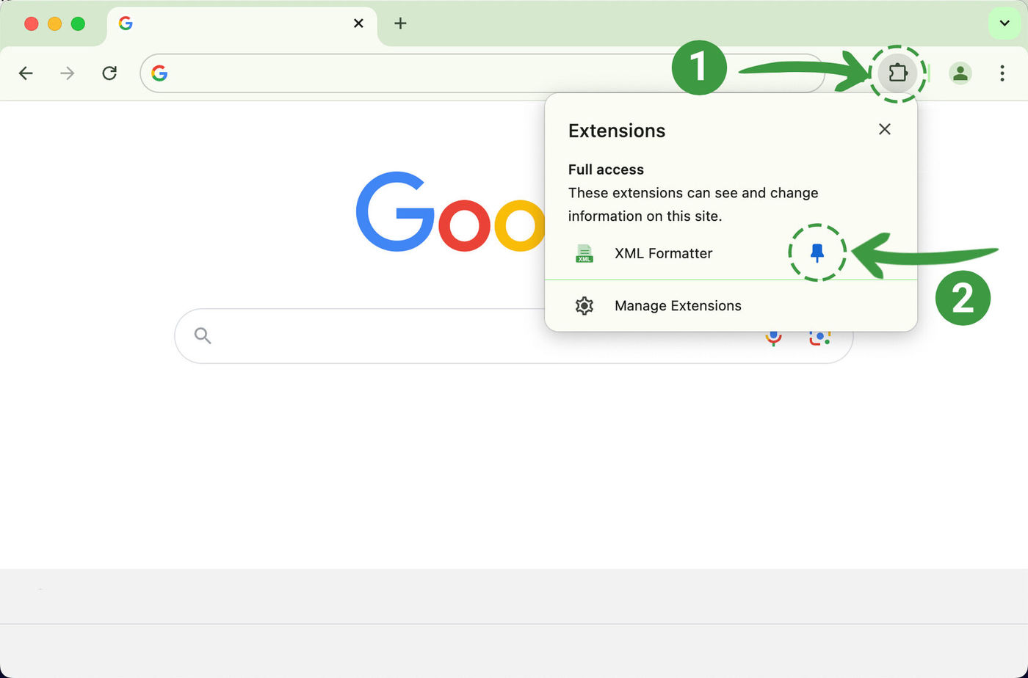Click the gear icon beside Manage Extensions
Screen dimensions: 1028x678
pos(584,305)
